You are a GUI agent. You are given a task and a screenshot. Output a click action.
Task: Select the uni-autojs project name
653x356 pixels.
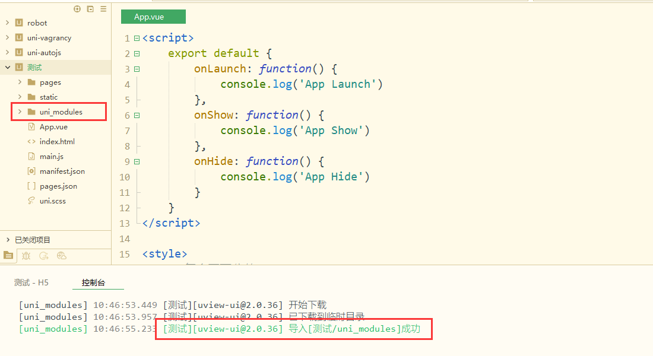tap(44, 52)
